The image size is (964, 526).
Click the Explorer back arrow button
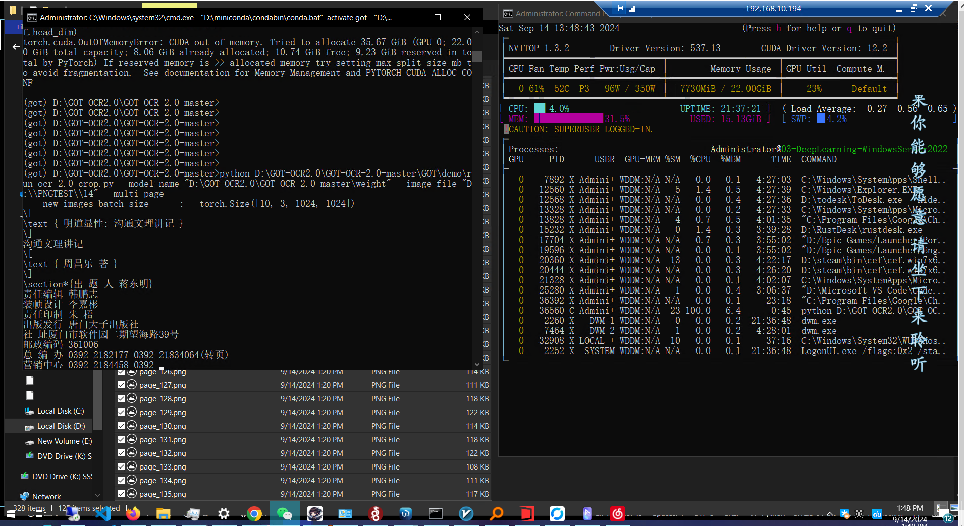point(16,47)
